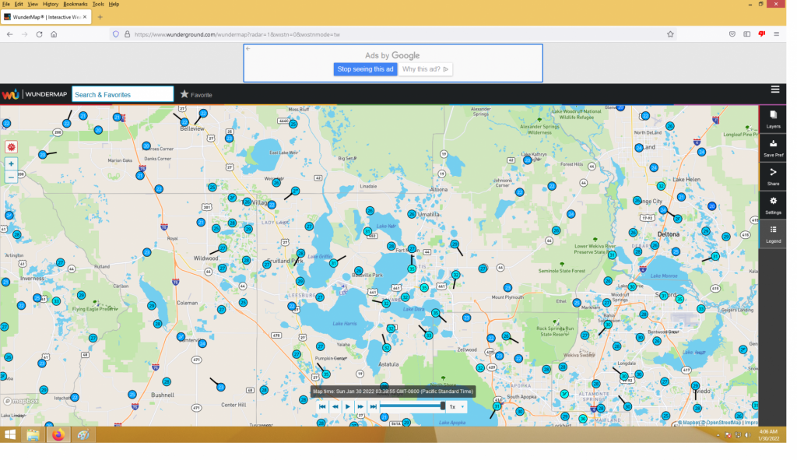Open the Share option in the sidebar
This screenshot has height=460, width=797.
(x=773, y=177)
